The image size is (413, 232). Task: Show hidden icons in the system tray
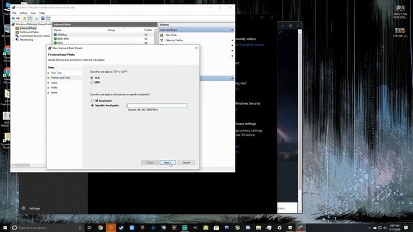pos(370,227)
